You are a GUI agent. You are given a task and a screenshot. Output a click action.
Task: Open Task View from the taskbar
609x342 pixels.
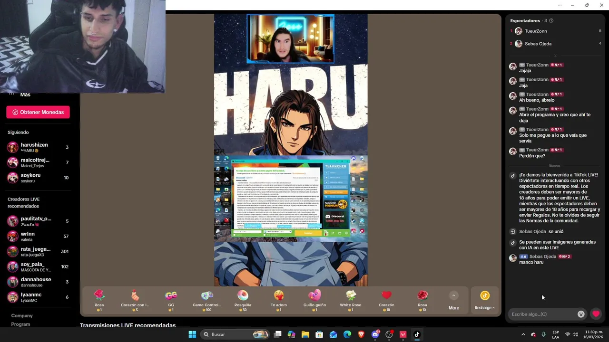pyautogui.click(x=278, y=334)
